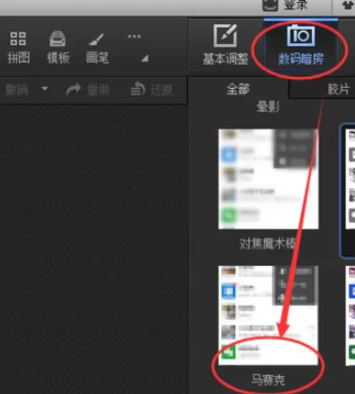Open the 模板 template tool
The width and height of the screenshot is (355, 394).
[x=58, y=48]
